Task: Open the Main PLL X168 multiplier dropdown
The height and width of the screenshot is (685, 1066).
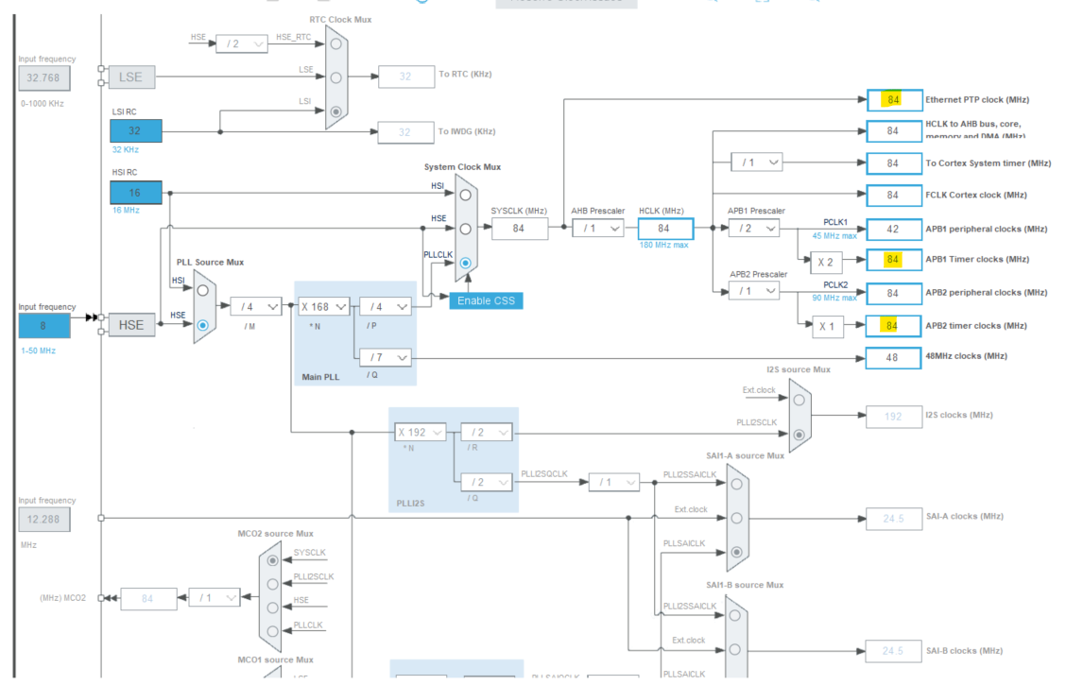Action: 326,306
